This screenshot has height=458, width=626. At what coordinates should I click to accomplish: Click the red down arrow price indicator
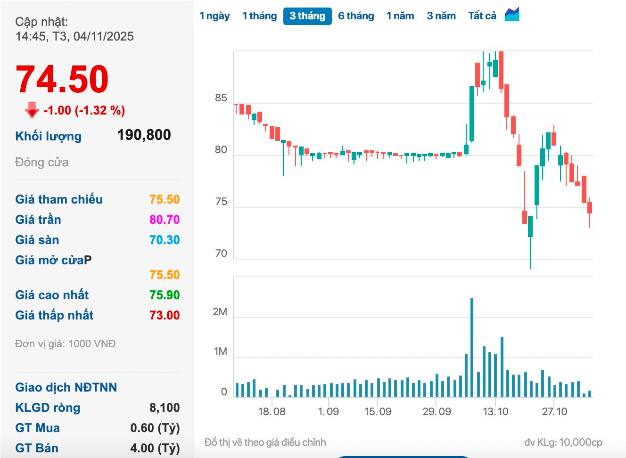[x=32, y=110]
